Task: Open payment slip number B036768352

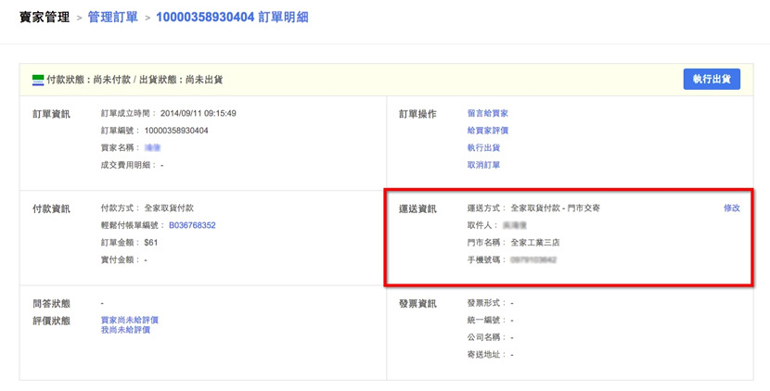Action: (192, 225)
